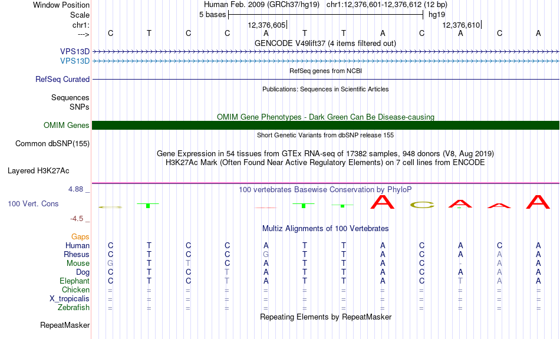Open Multiz Alignments of 100 Vertebrates title
This screenshot has height=339, width=560.
[325, 229]
